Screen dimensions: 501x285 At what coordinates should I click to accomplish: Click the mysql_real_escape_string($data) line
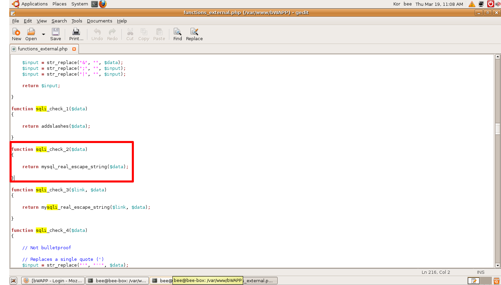pos(75,167)
